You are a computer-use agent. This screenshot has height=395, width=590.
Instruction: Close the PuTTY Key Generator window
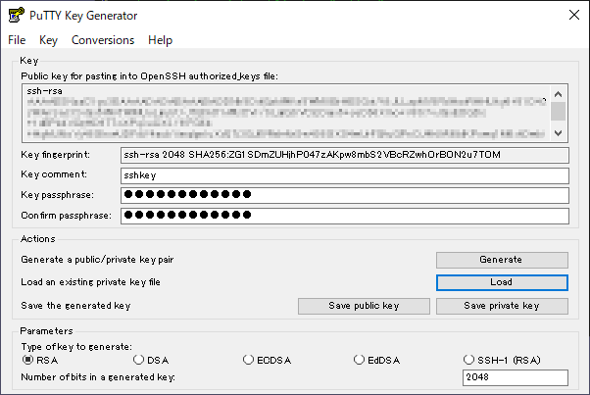574,15
